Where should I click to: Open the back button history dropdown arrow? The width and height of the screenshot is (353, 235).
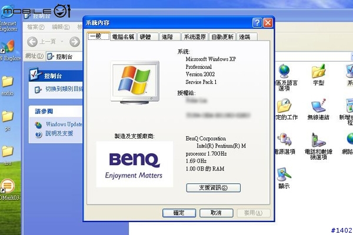click(x=62, y=42)
